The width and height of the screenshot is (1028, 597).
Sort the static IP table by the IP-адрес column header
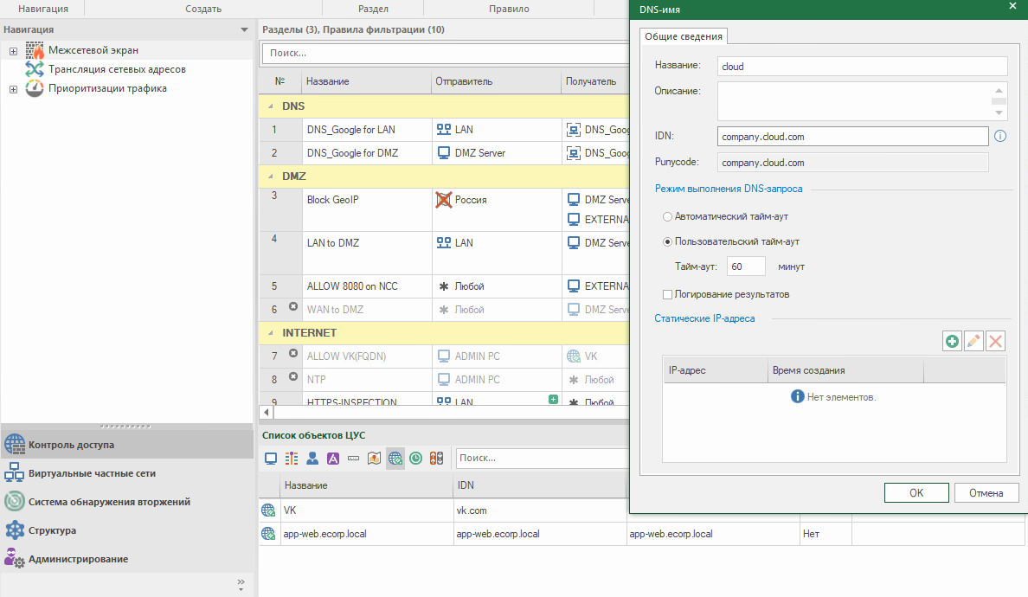pos(716,370)
